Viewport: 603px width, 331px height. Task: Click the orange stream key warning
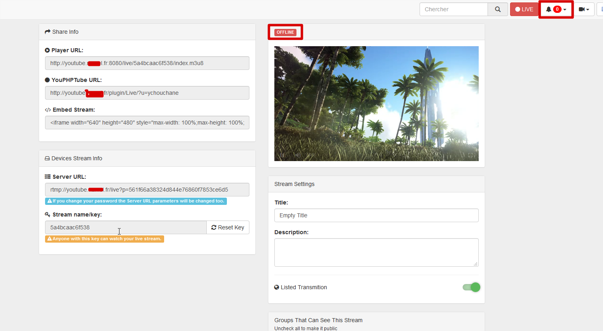[x=105, y=239]
